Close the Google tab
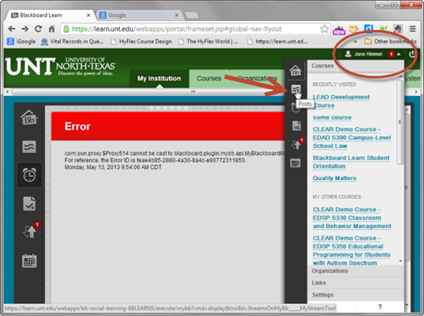 click(x=177, y=15)
